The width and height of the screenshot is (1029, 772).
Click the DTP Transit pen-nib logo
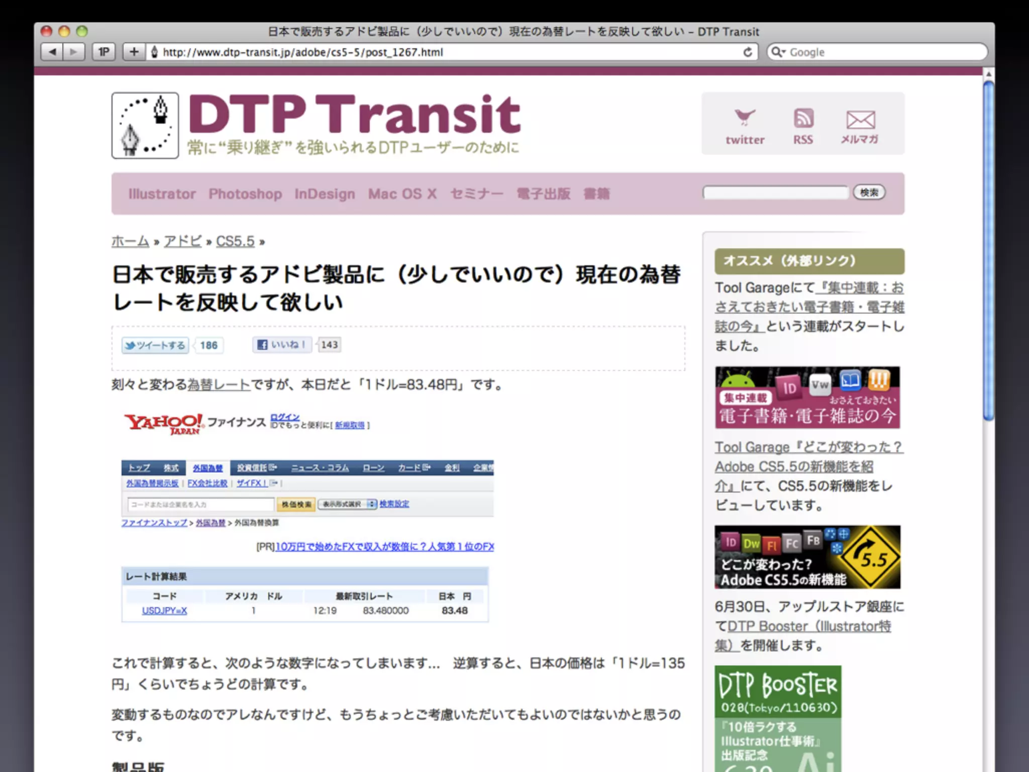[x=145, y=125]
